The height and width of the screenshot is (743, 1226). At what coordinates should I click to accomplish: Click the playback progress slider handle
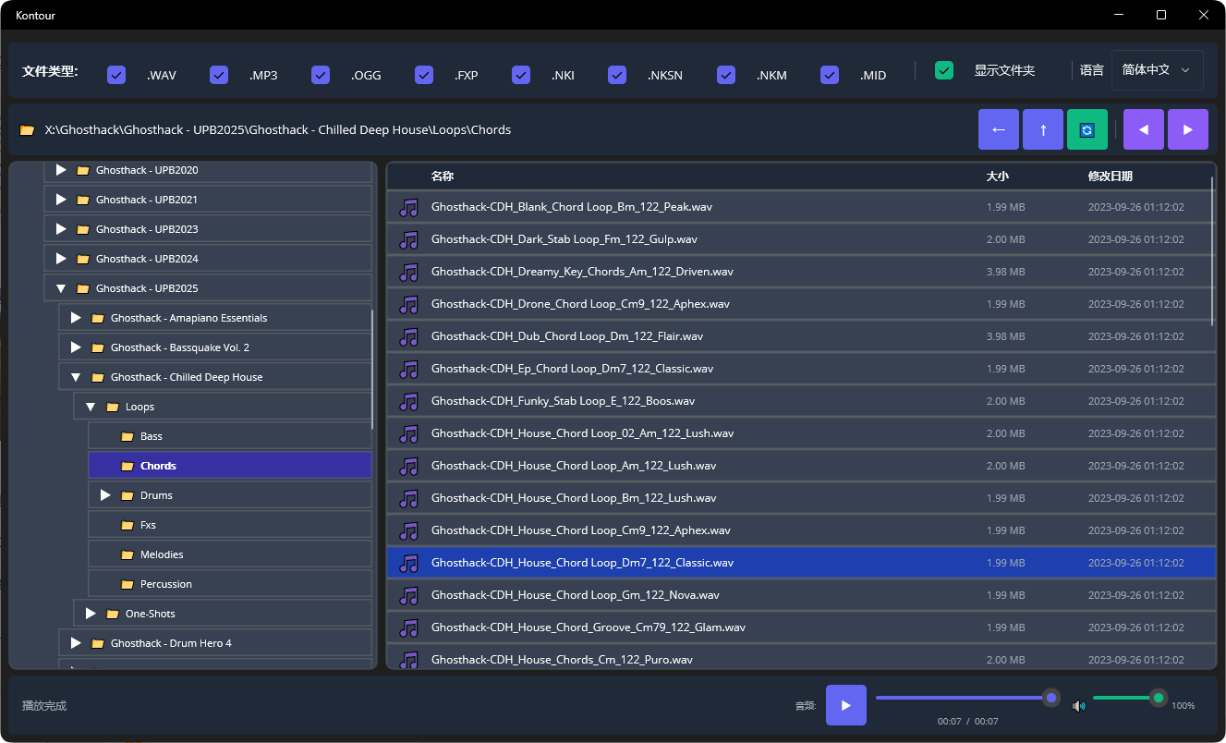1050,698
